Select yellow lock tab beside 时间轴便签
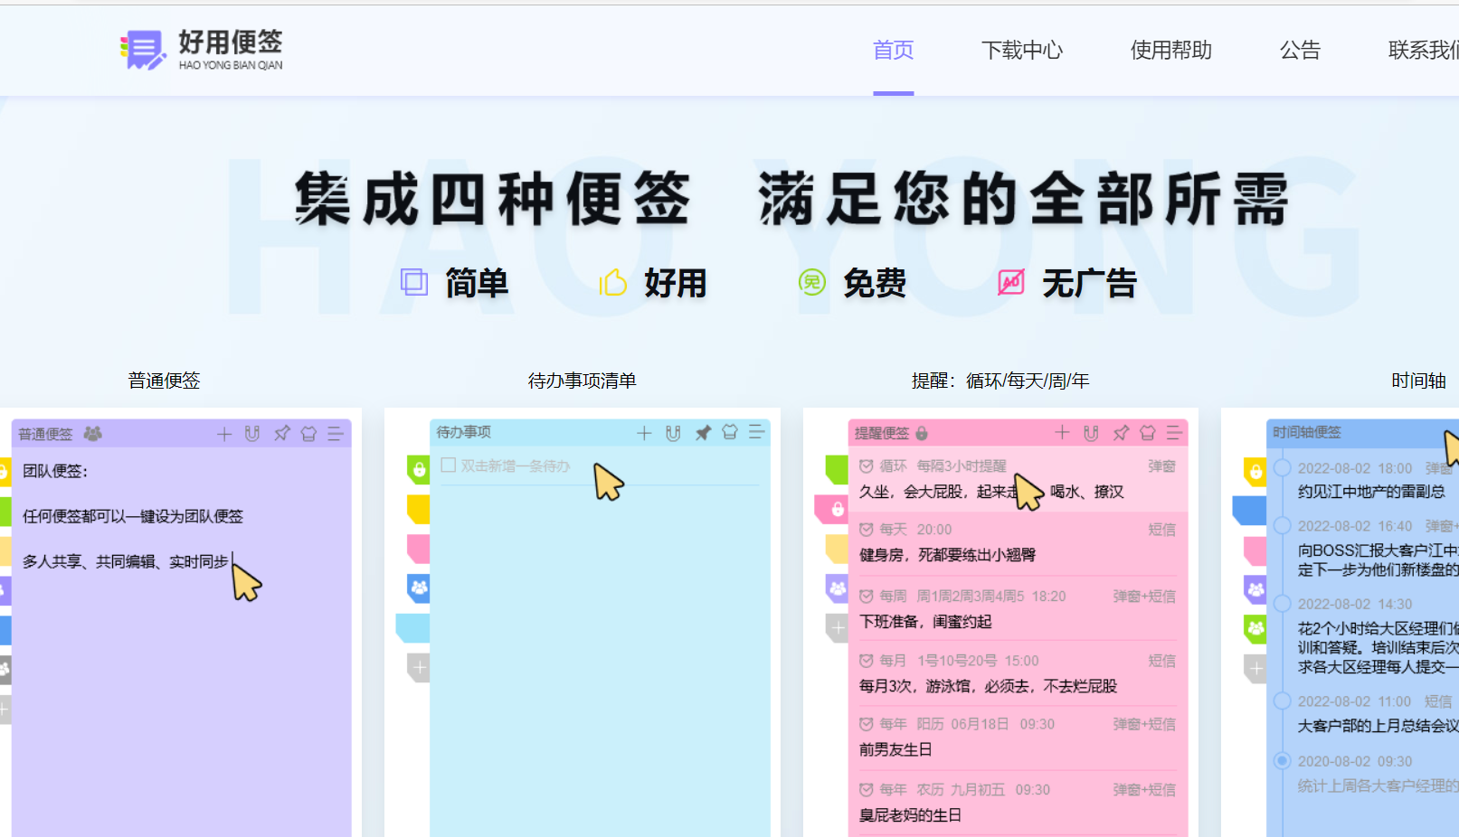This screenshot has height=837, width=1459. coord(1255,471)
